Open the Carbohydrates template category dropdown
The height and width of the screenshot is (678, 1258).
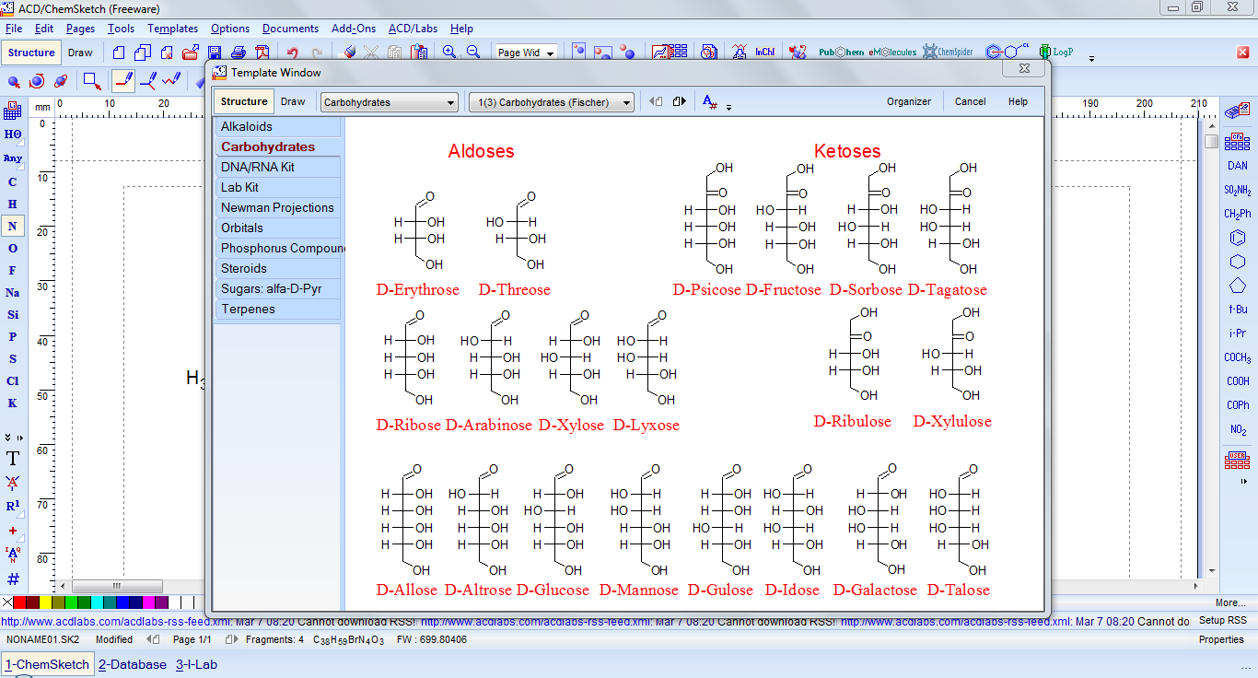389,102
